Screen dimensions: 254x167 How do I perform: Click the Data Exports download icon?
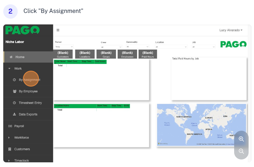pyautogui.click(x=14, y=115)
